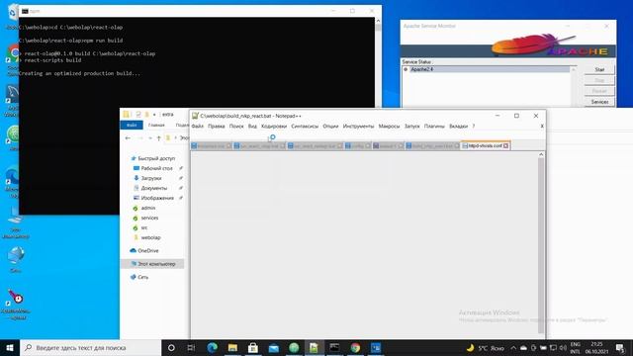Click Services button in Apache Service Monitor
633x356 pixels.
point(599,102)
